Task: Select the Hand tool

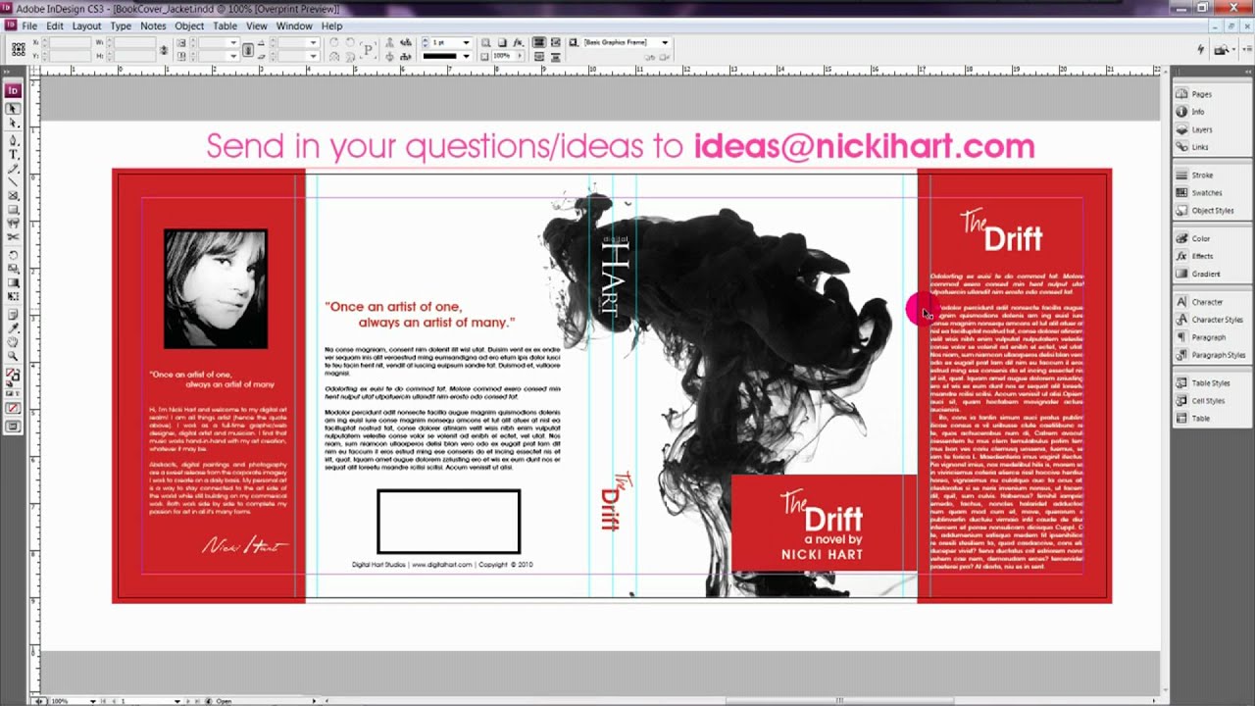Action: click(x=14, y=340)
